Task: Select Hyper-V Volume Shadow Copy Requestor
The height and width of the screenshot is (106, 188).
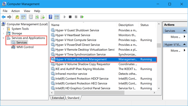Action: click(x=103, y=64)
